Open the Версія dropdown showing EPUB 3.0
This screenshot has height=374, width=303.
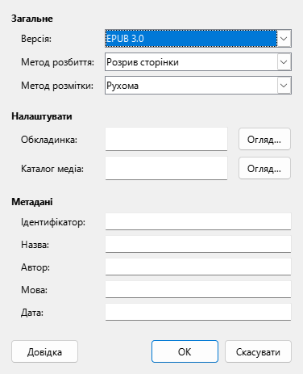[198, 39]
